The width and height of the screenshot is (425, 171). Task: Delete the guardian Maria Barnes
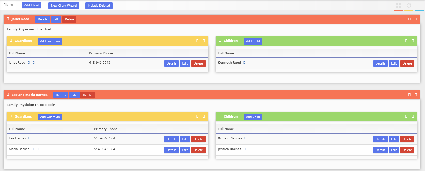tap(198, 150)
